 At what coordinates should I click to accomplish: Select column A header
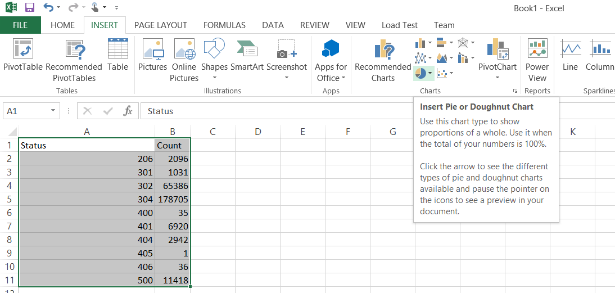tap(87, 132)
